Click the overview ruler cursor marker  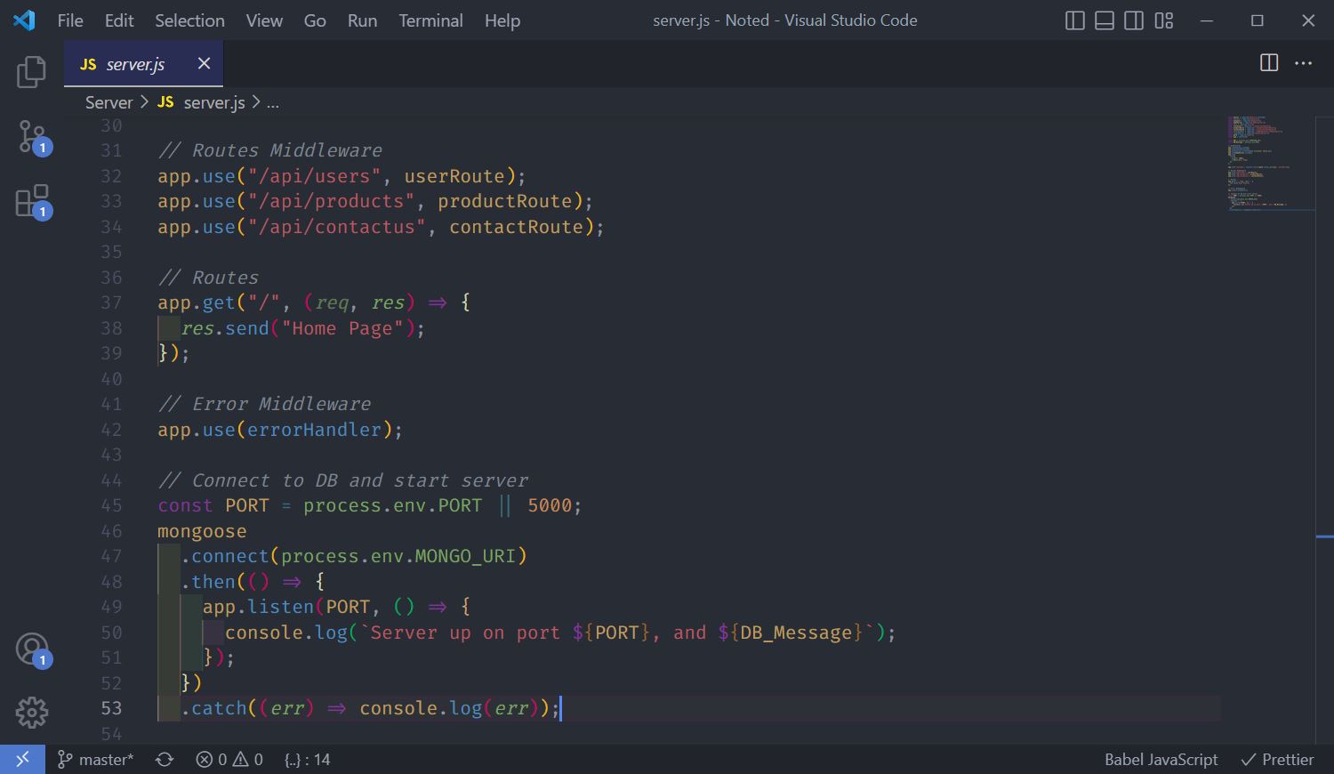[x=1324, y=537]
